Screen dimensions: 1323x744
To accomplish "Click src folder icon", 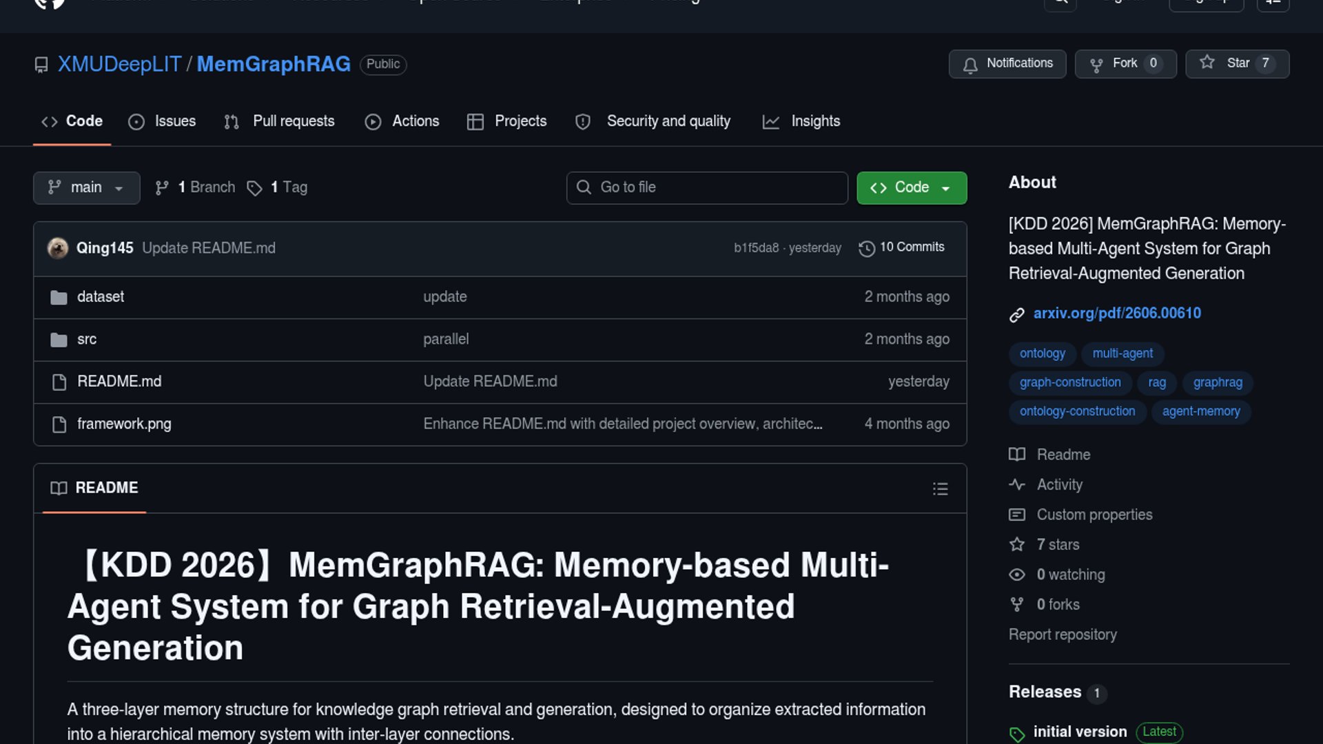I will [x=59, y=340].
